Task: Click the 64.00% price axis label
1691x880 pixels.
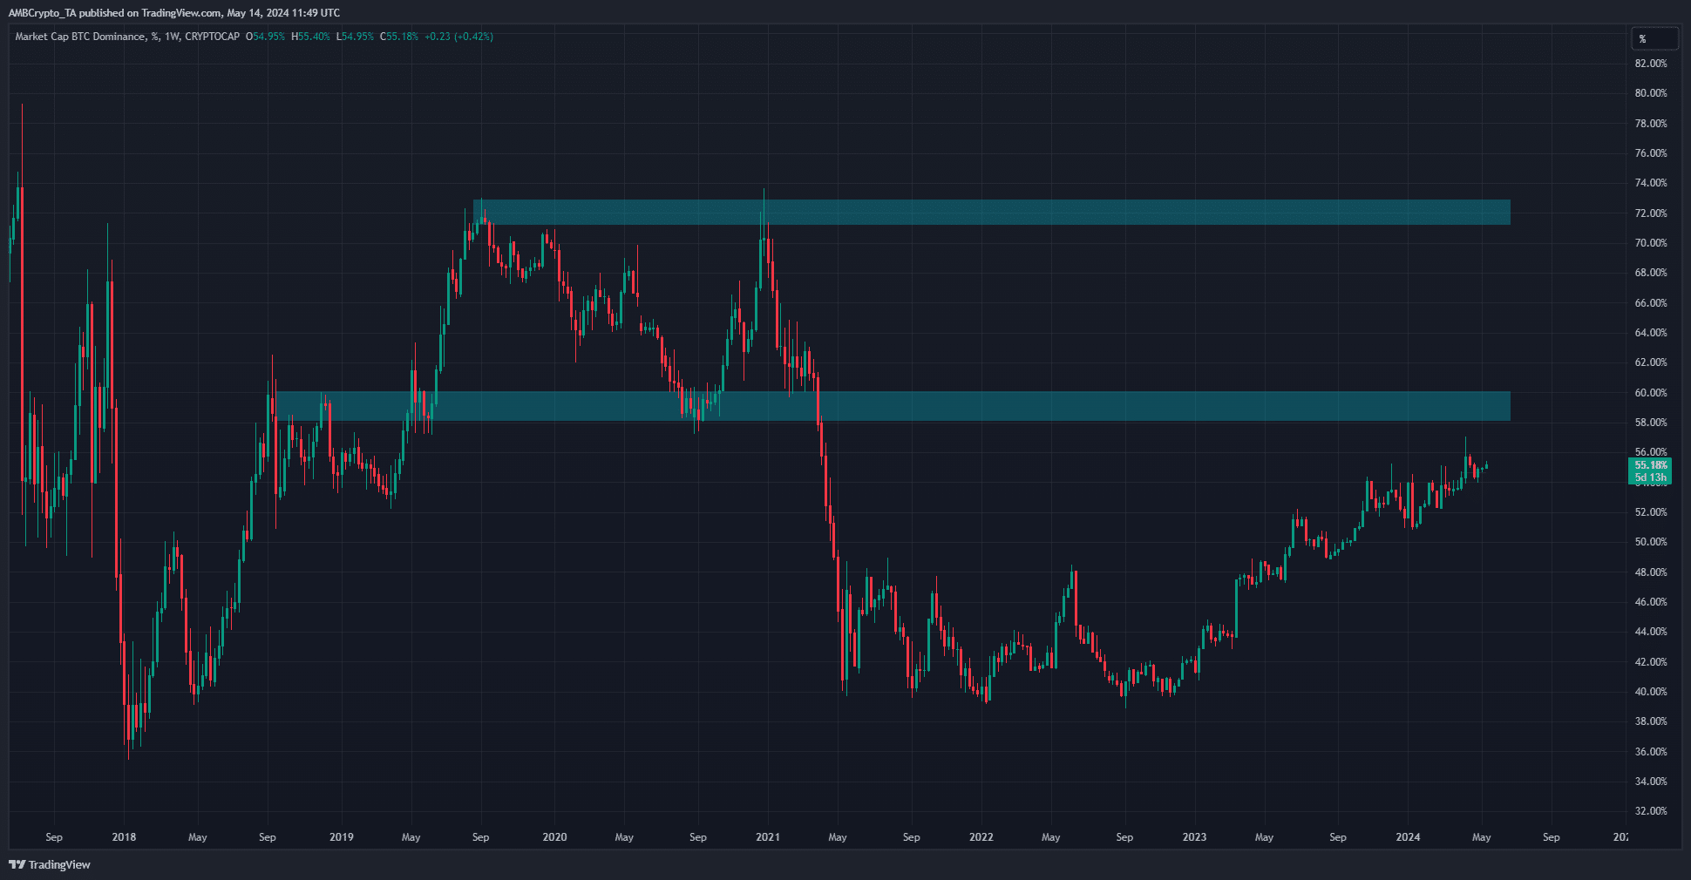Action: click(1651, 333)
